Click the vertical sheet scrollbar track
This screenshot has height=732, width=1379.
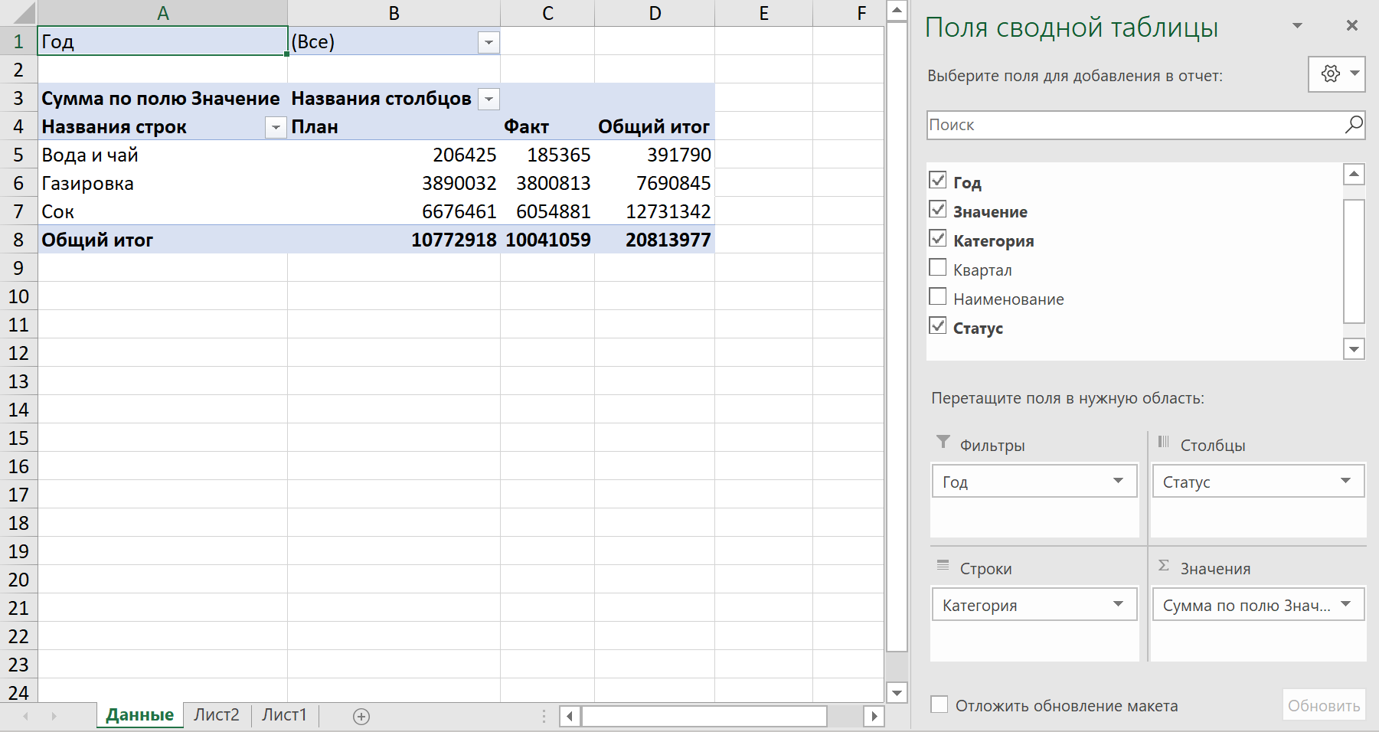[x=897, y=337]
